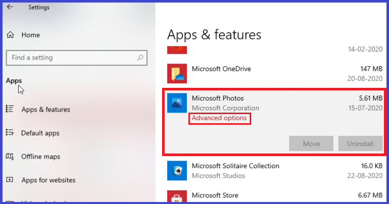Select Microsoft OneDrive entry name
This screenshot has width=389, height=204.
point(221,69)
